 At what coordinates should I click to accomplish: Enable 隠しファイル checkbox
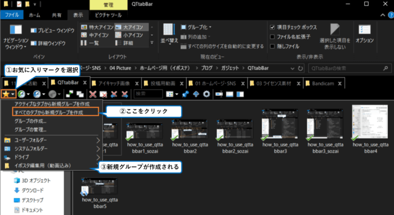pos(272,46)
